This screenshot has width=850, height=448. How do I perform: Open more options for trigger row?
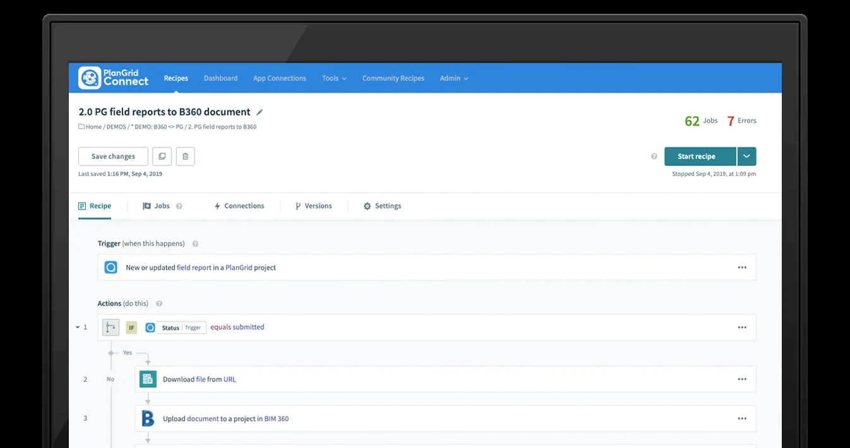click(x=742, y=268)
